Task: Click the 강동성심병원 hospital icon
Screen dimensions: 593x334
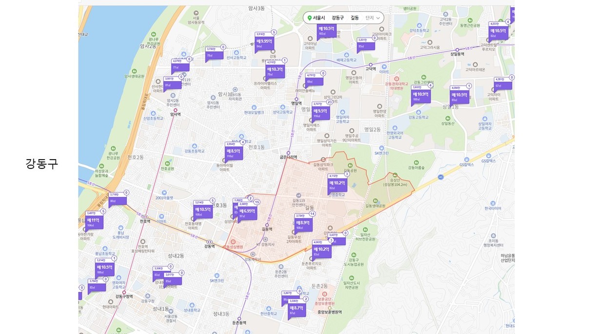Action: tap(233, 241)
